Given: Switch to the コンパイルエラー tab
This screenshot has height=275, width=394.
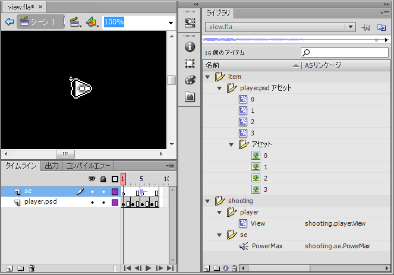Looking at the screenshot, I should coord(88,166).
